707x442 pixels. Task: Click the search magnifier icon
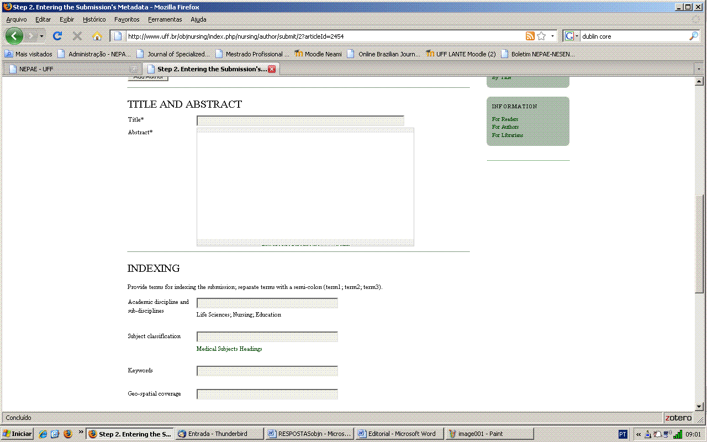pyautogui.click(x=694, y=36)
